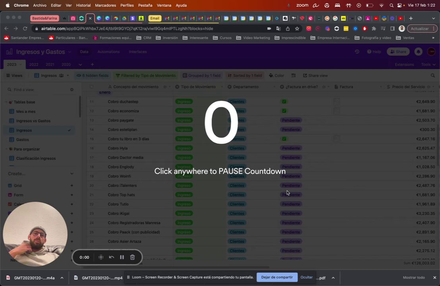Bookmark this page with star icon
The image size is (440, 286).
(x=297, y=29)
